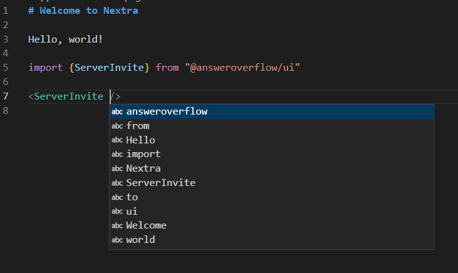The height and width of the screenshot is (273, 458).
Task: Click the abc icon next to Nextra suggestion
Action: (x=117, y=168)
